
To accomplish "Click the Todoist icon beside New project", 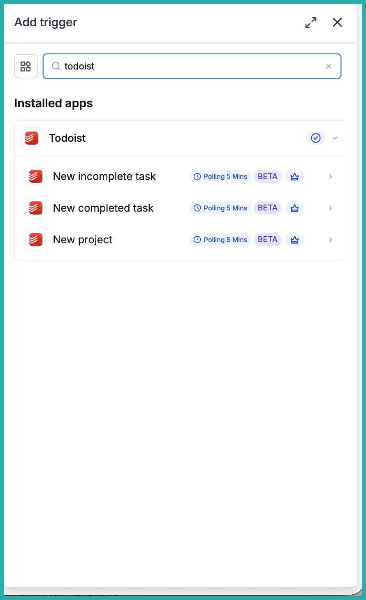I will pos(35,240).
